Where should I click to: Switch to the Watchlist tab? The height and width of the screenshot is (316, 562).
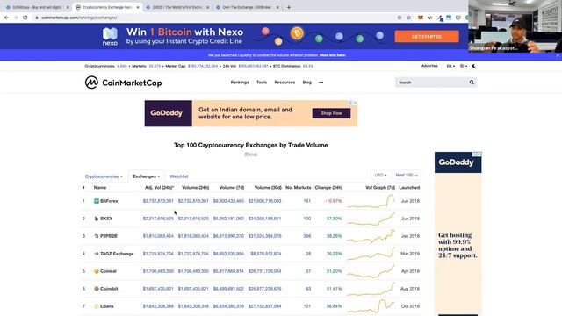point(179,176)
